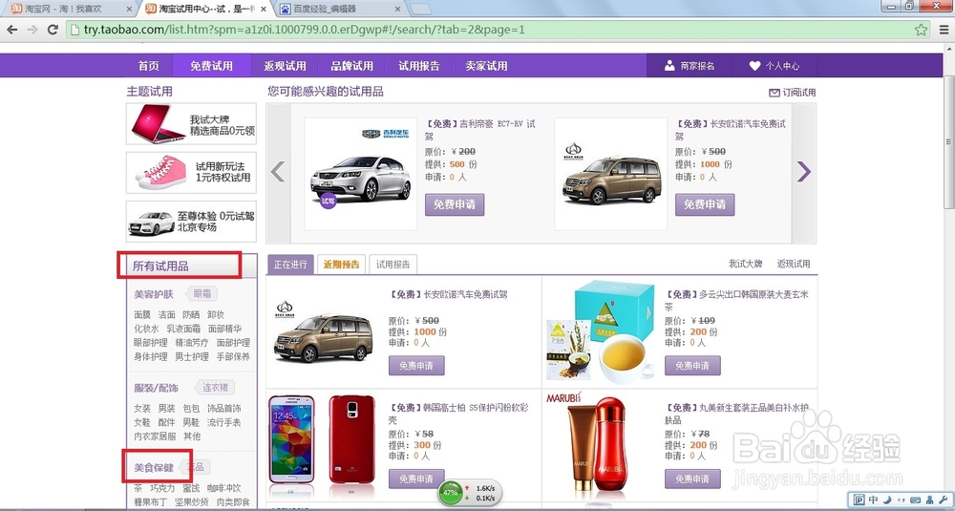955x511 pixels.
Task: Switch to the 淘宝网 tab
Action: [x=72, y=10]
